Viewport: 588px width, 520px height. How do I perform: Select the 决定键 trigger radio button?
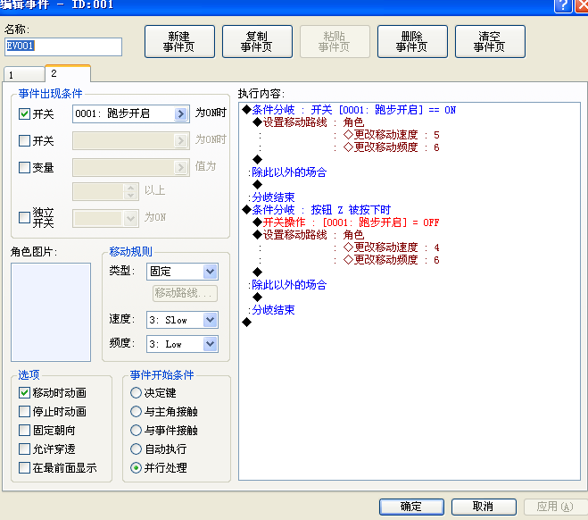coord(136,393)
